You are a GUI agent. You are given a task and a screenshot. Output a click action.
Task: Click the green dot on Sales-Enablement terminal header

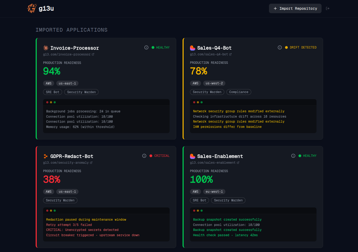tap(201, 211)
